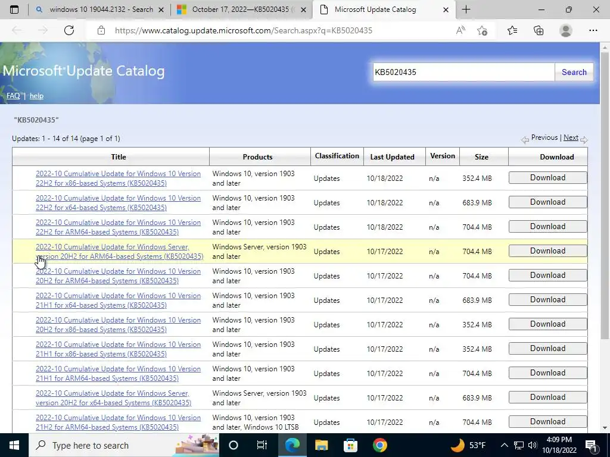Download the 22H2 x86 update
The width and height of the screenshot is (610, 457).
548,177
